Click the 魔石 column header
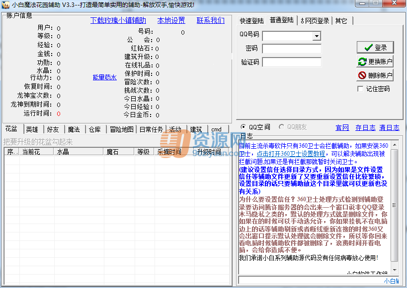Image resolution: width=407 pixels, height=288 pixels. point(119,152)
